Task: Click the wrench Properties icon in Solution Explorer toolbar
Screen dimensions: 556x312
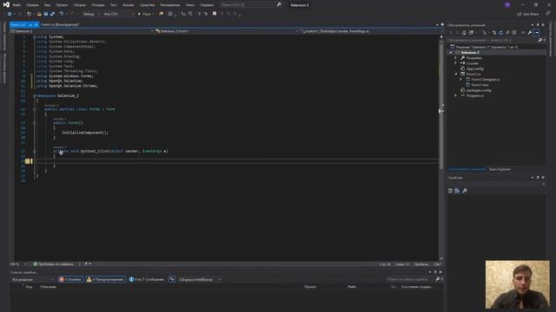Action: (530, 33)
